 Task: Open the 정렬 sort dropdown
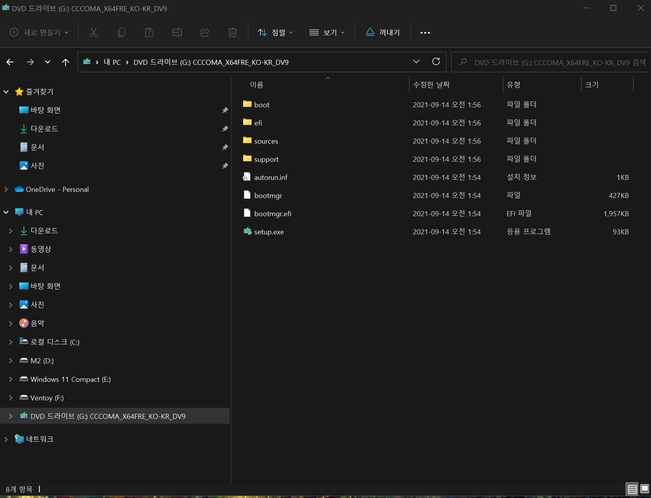[x=275, y=32]
